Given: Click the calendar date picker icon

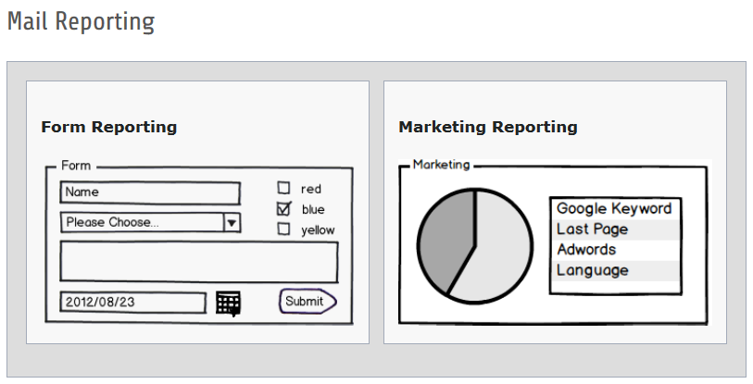Looking at the screenshot, I should (228, 303).
